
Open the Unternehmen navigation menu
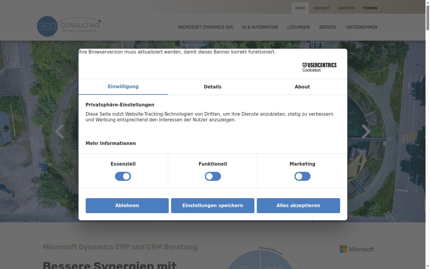click(361, 27)
